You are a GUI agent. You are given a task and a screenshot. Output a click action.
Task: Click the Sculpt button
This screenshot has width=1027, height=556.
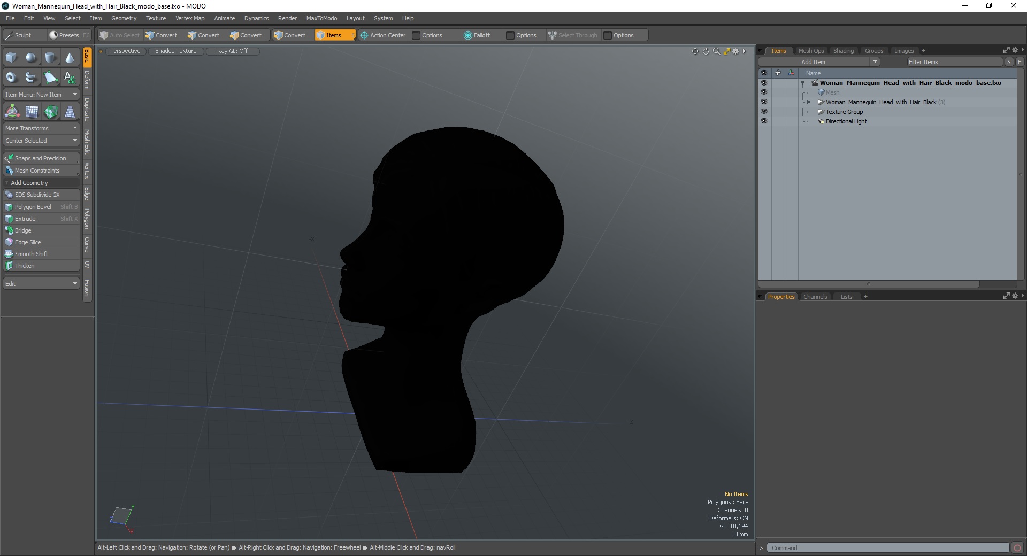click(x=24, y=35)
